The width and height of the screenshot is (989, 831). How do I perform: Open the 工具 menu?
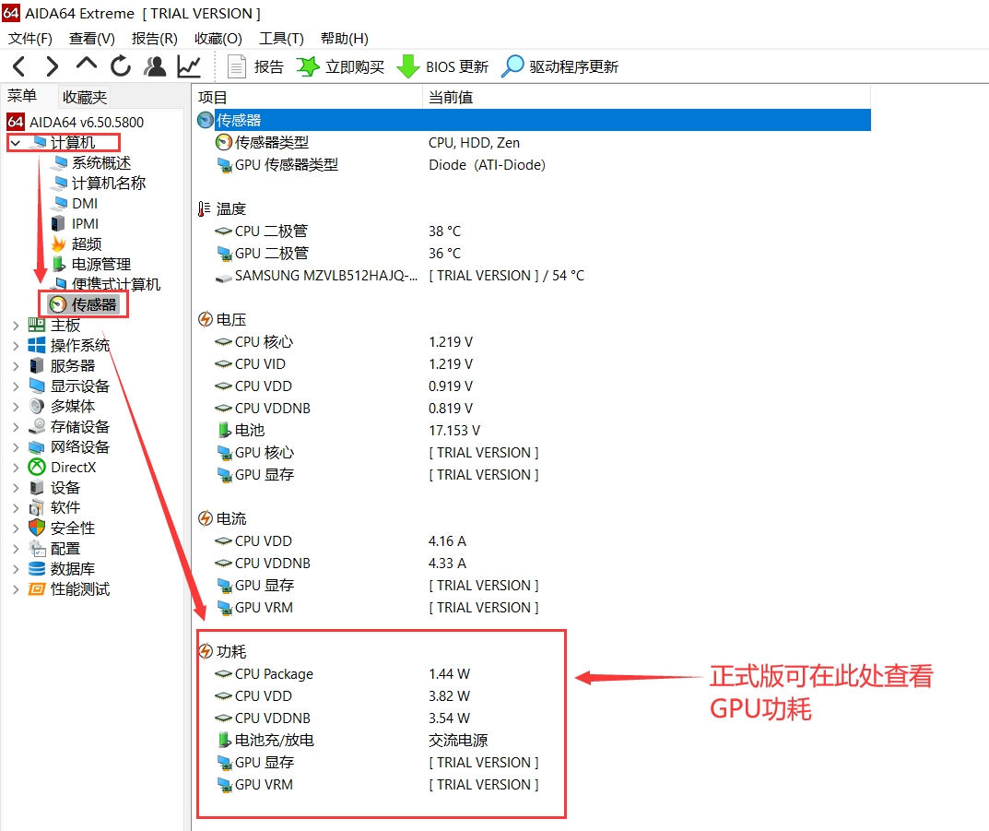pos(281,38)
